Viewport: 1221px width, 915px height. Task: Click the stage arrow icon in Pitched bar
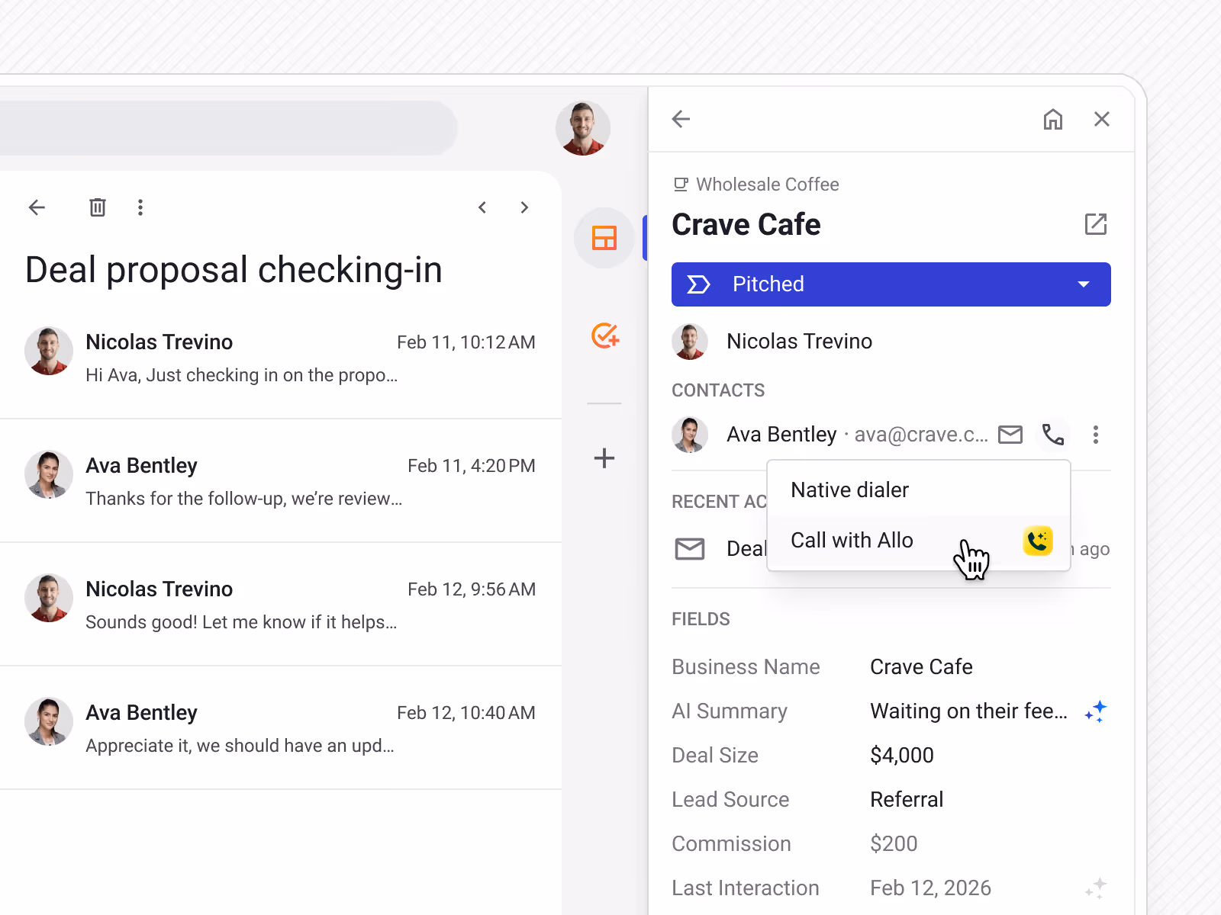698,284
